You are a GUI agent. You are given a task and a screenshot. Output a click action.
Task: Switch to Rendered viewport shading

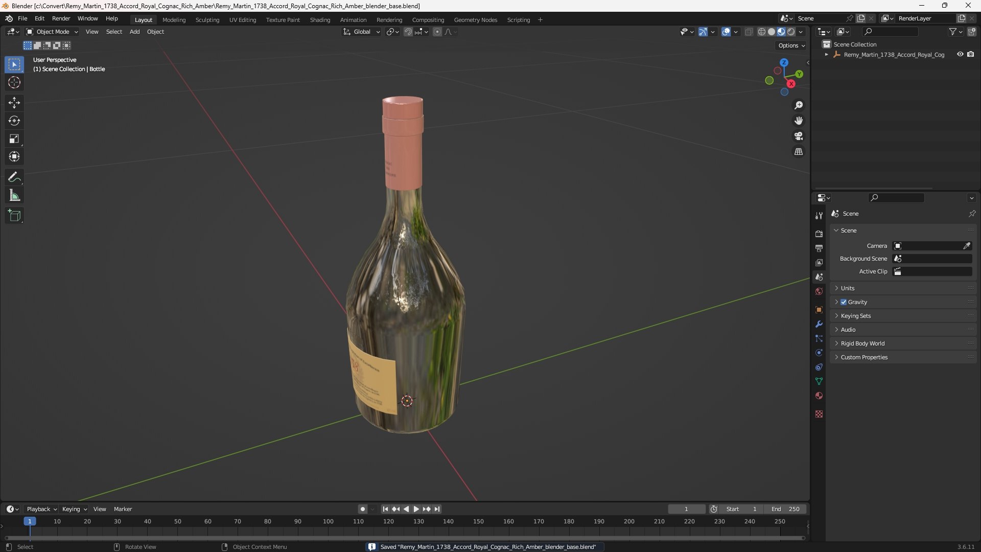tap(791, 32)
